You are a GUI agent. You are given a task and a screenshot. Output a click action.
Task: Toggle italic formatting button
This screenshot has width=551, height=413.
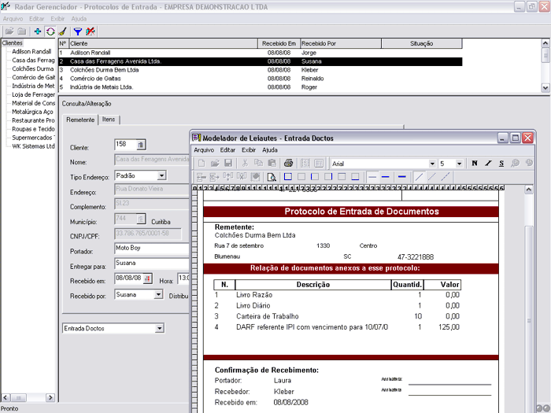[x=488, y=163]
